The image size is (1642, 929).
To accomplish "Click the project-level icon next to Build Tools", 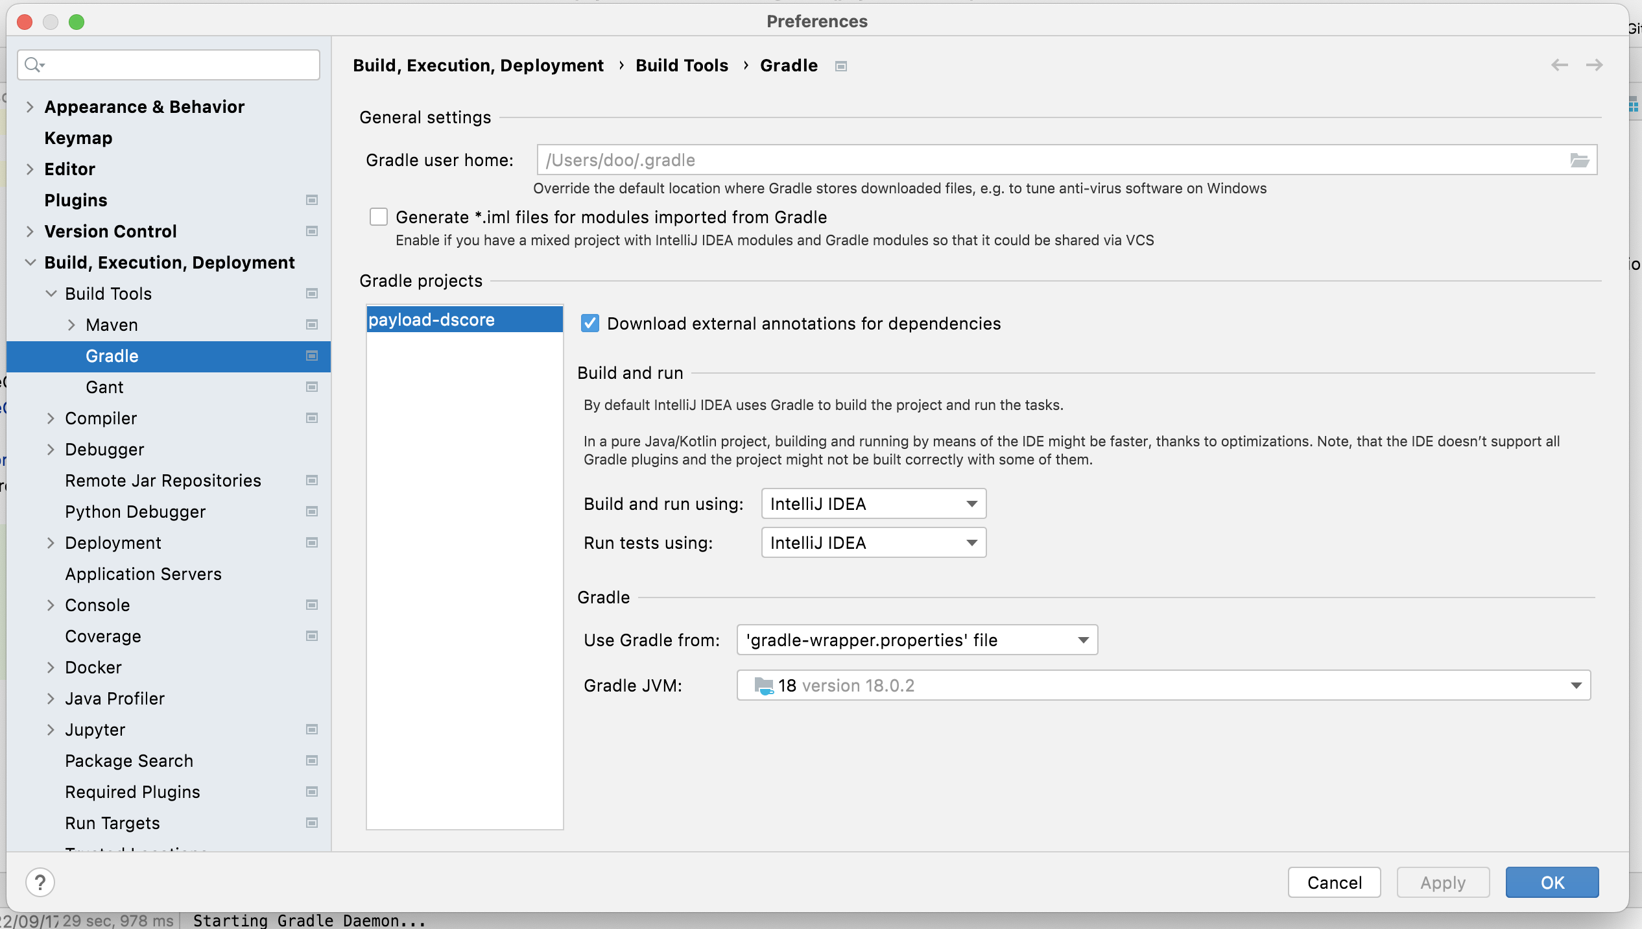I will click(312, 293).
